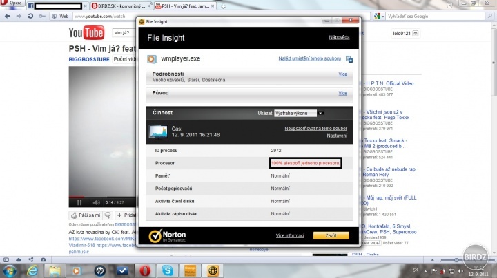Viewport: 497px width, 278px height.
Task: Click the volume icon in system tray
Action: point(460,271)
